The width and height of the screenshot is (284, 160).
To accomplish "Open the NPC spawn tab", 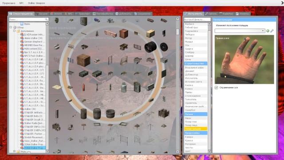I will coord(69,14).
